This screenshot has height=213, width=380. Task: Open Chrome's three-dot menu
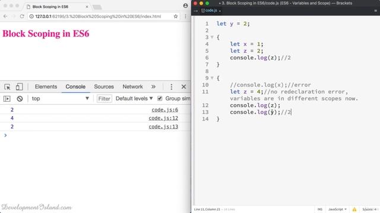(186, 16)
